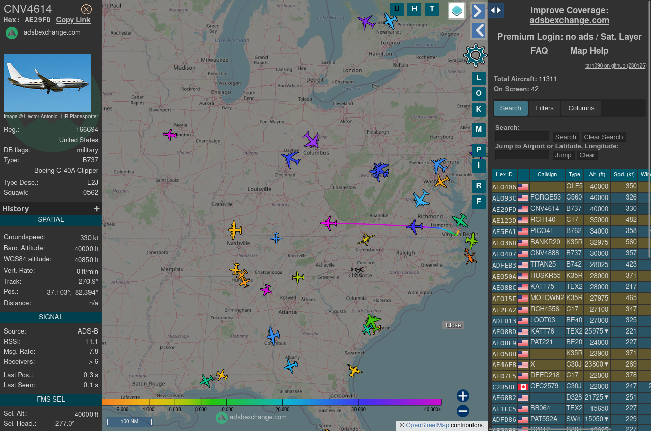Toggle the M map option button

tap(479, 130)
